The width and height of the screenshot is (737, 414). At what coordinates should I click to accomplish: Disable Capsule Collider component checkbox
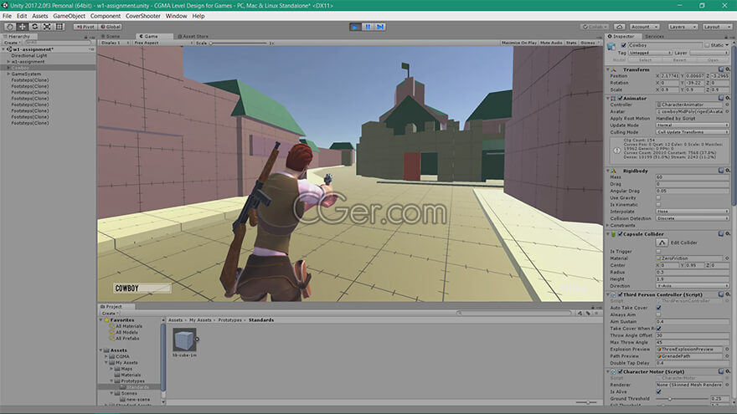[621, 234]
